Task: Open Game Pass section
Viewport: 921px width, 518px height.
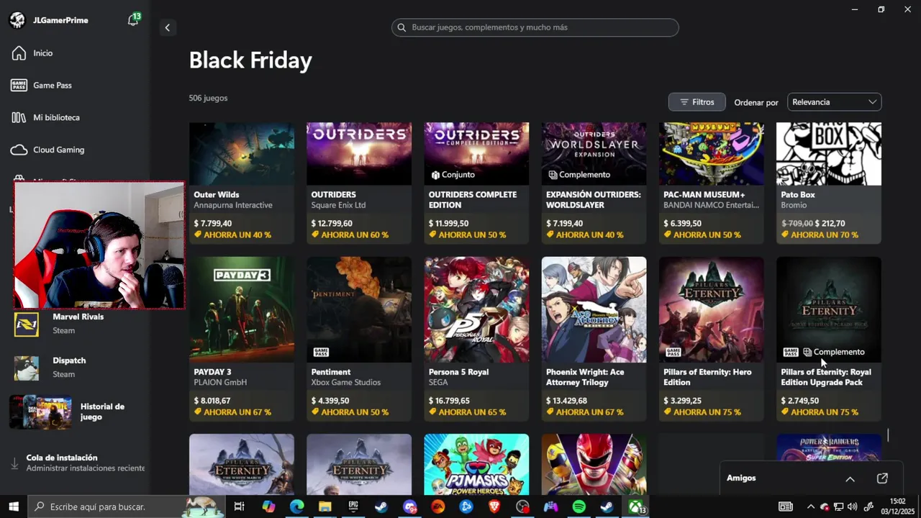Action: 52,86
